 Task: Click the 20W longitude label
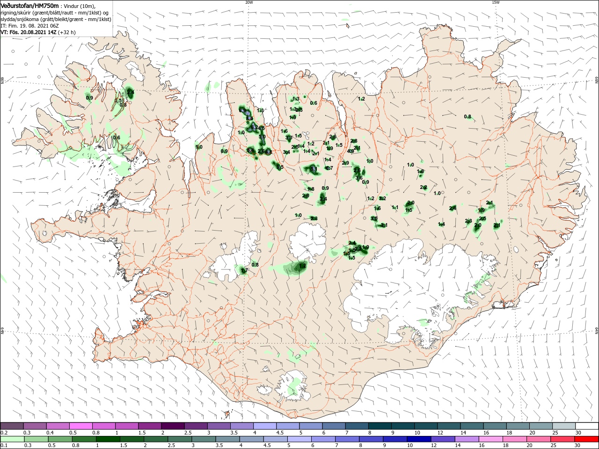tap(249, 2)
